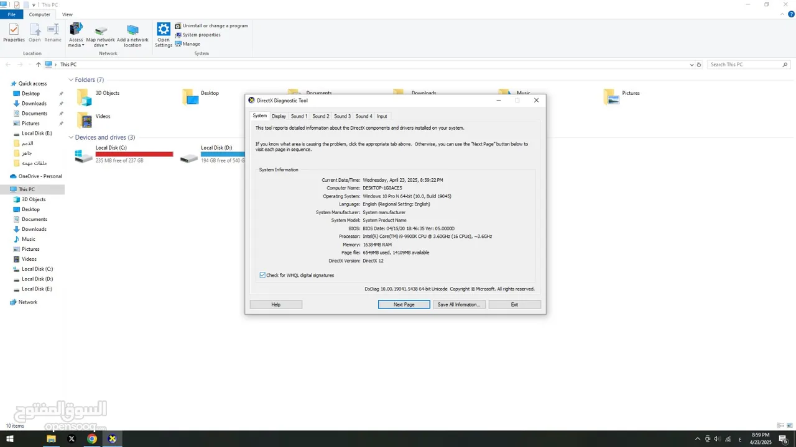796x447 pixels.
Task: Click the Local Disk (C:) red usage bar
Action: (134, 154)
